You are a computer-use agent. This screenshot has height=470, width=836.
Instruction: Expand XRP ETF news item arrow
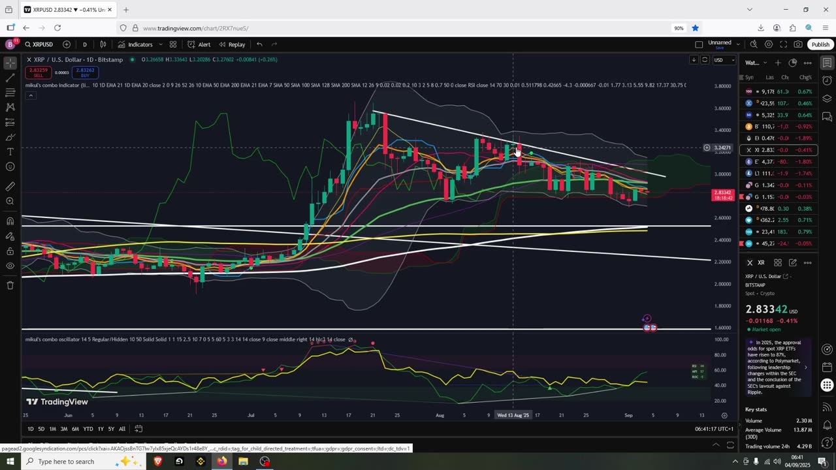pyautogui.click(x=805, y=367)
